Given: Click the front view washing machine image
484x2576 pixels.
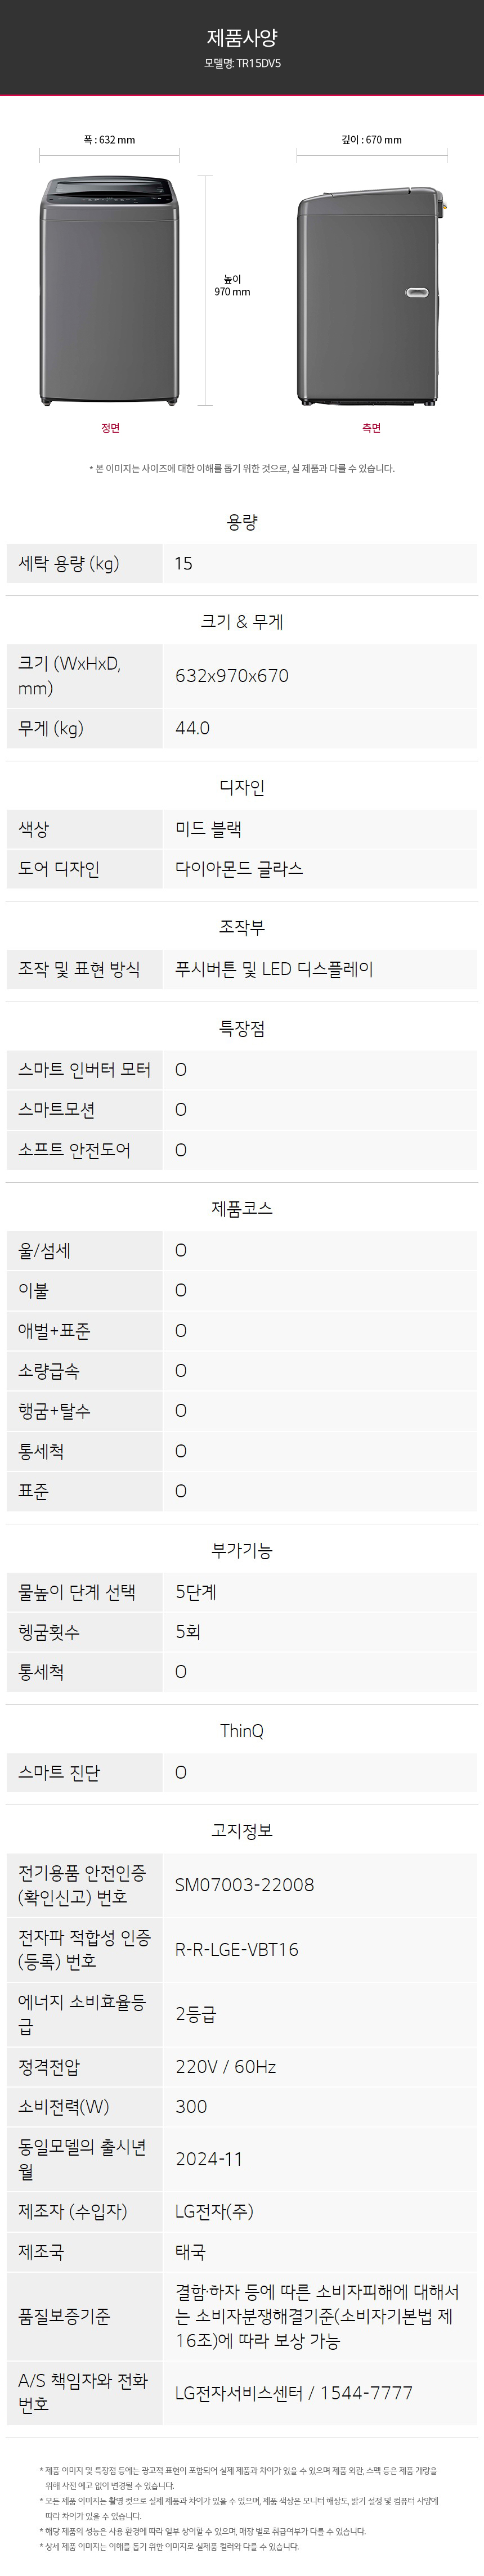Looking at the screenshot, I should (110, 291).
